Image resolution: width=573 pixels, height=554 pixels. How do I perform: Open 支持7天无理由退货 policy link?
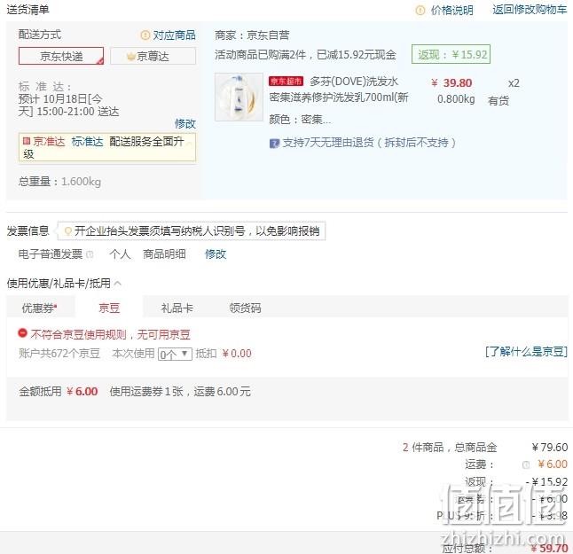369,143
